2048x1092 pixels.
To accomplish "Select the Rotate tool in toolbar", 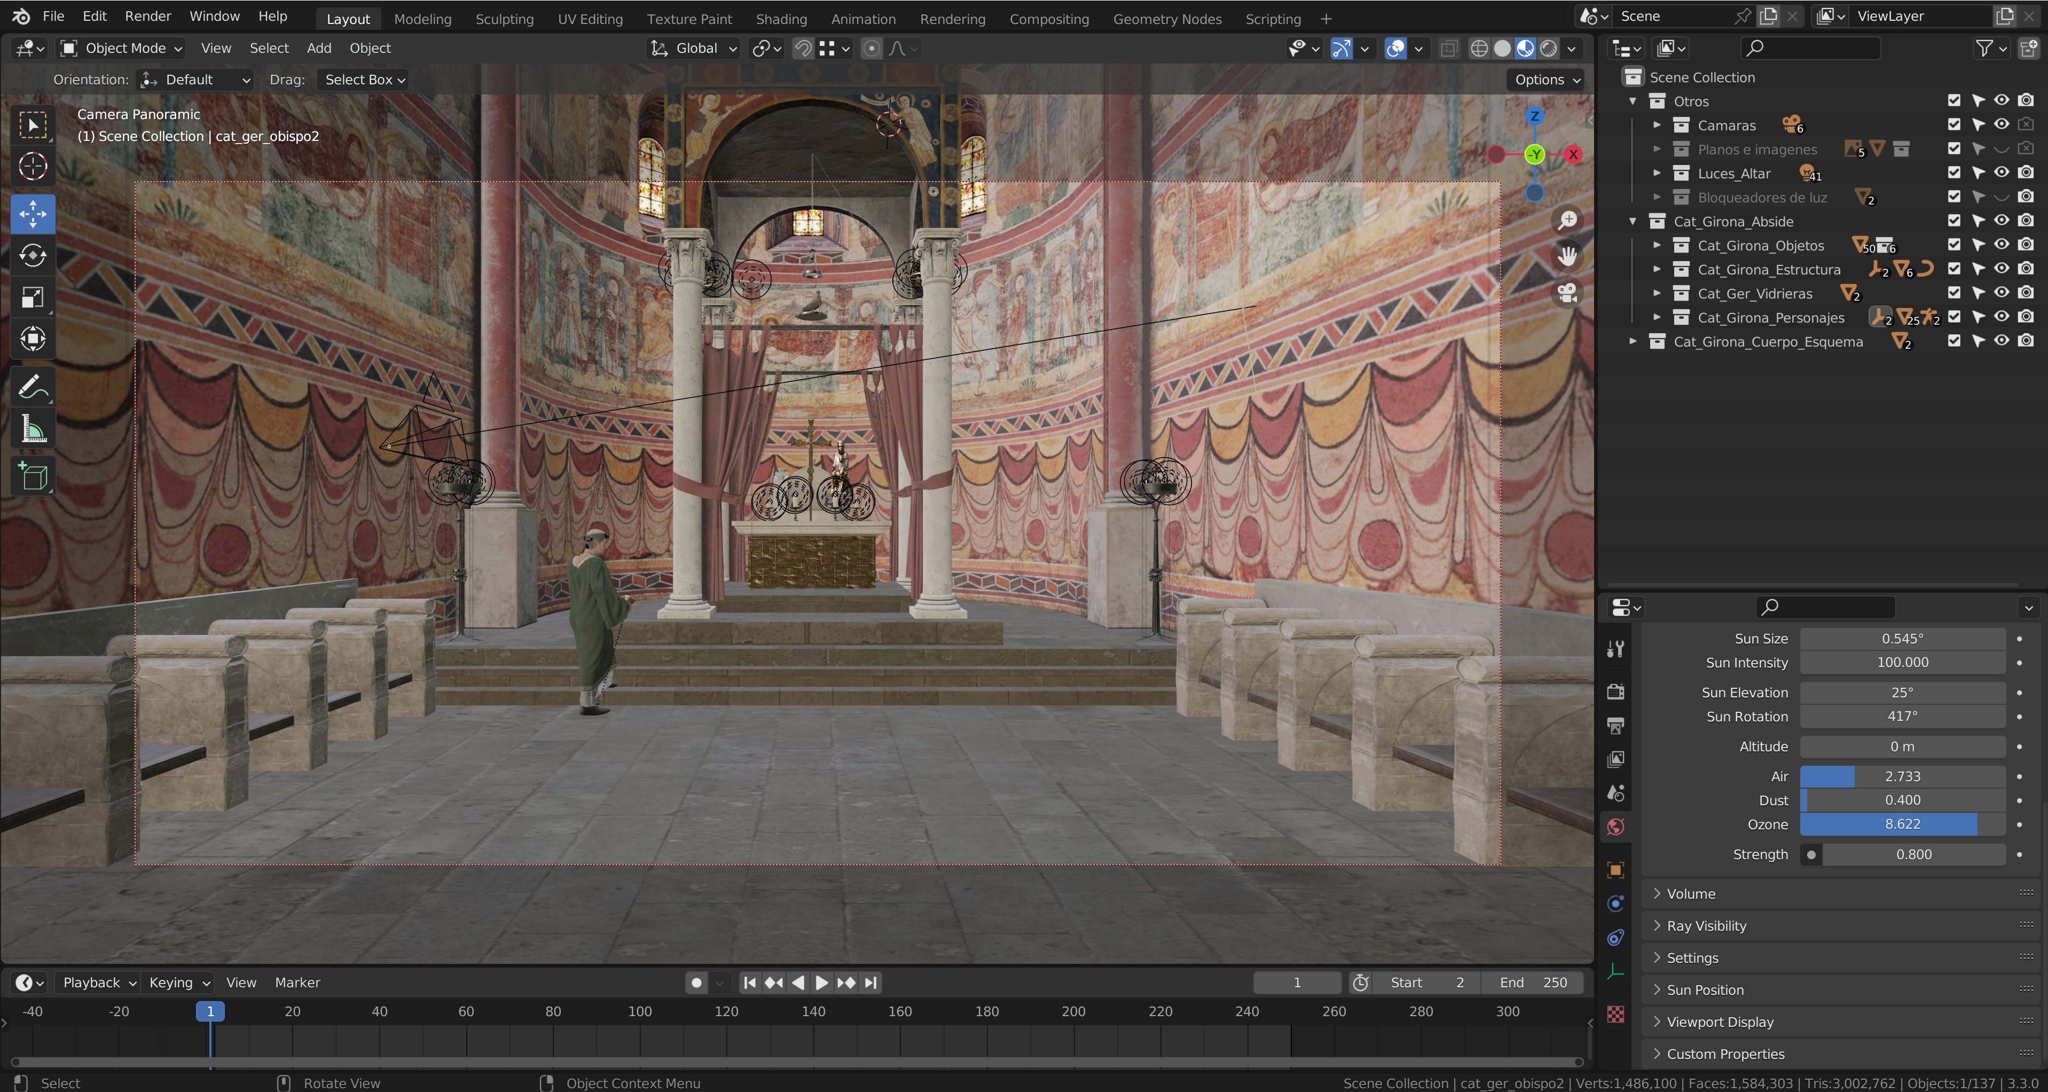I will (33, 256).
